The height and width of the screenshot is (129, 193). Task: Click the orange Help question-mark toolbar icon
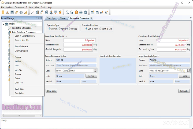(x=76, y=12)
